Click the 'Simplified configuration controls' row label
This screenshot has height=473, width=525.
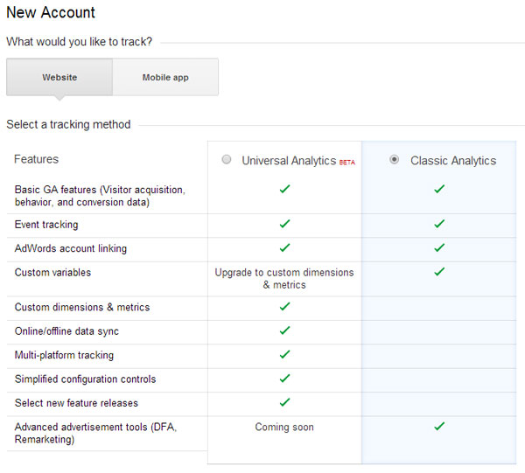[85, 379]
